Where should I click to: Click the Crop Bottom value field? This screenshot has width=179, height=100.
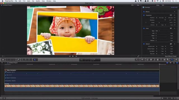(x=171, y=41)
